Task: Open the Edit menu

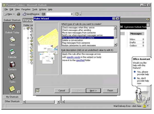Action: 11,9
